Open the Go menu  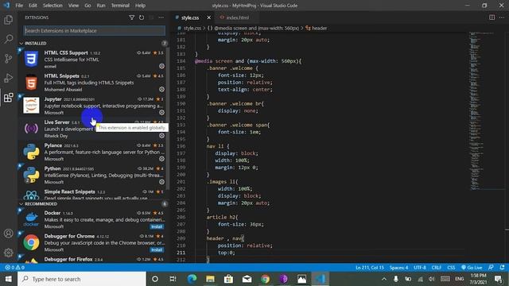pyautogui.click(x=87, y=6)
